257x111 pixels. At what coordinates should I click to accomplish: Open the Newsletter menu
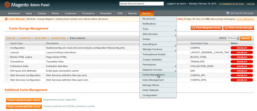point(106,13)
